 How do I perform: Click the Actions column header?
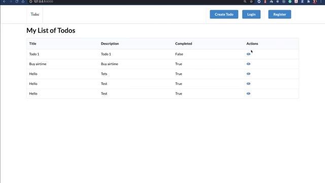[x=252, y=44]
